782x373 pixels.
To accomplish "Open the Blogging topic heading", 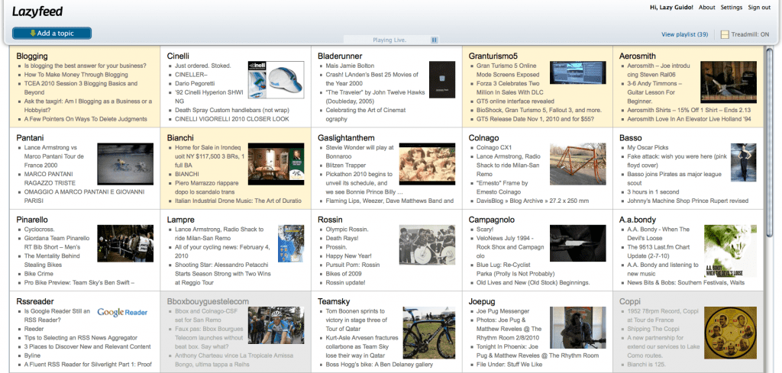I will [x=32, y=56].
